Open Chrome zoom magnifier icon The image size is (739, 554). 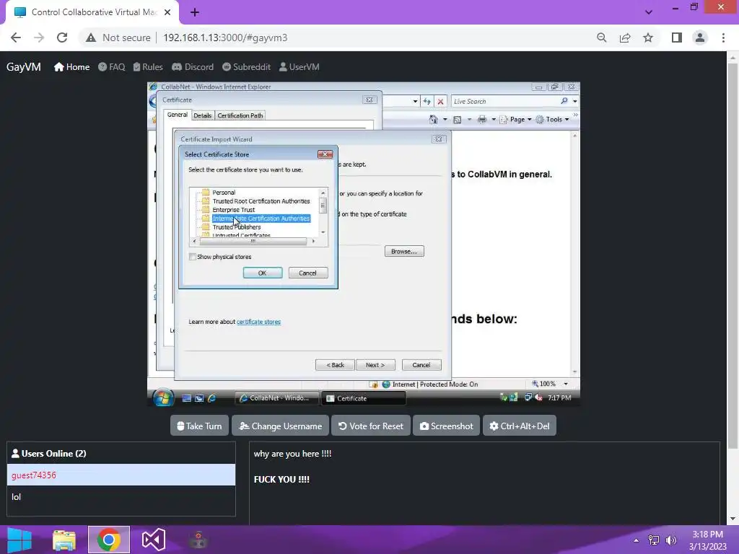pyautogui.click(x=601, y=38)
